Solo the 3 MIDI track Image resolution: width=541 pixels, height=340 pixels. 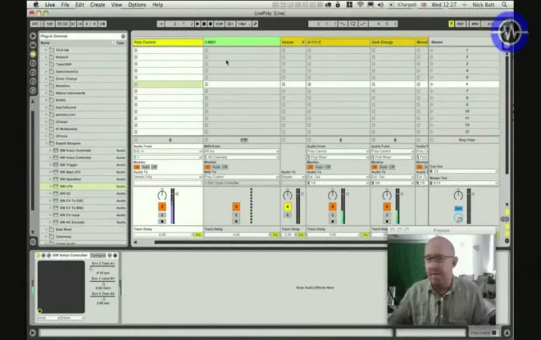click(x=236, y=215)
